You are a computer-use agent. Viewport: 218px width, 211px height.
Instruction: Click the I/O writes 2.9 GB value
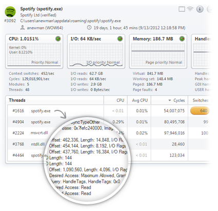click(96, 84)
